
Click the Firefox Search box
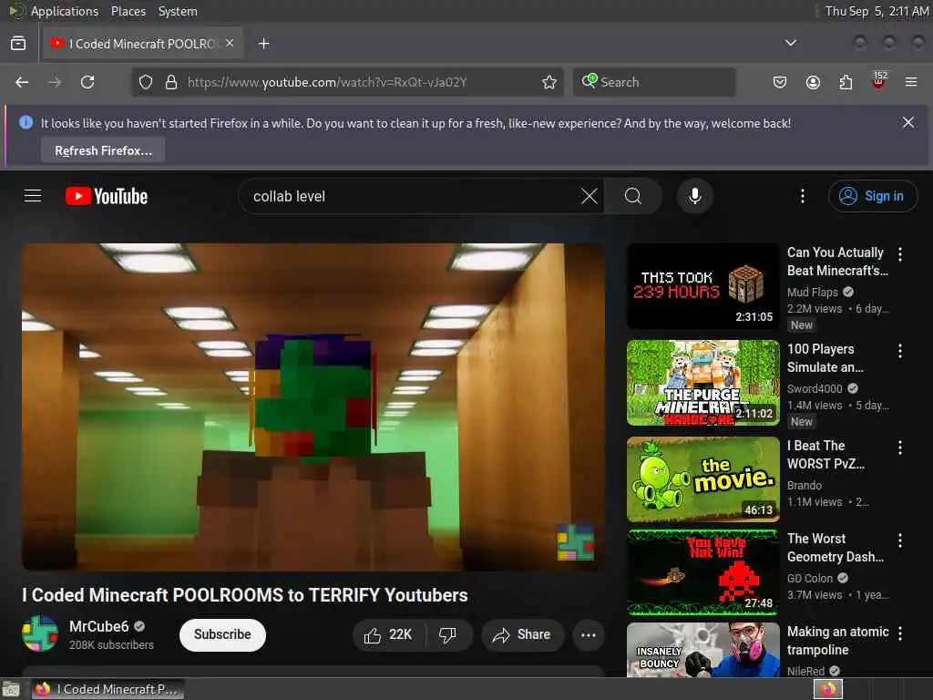654,82
